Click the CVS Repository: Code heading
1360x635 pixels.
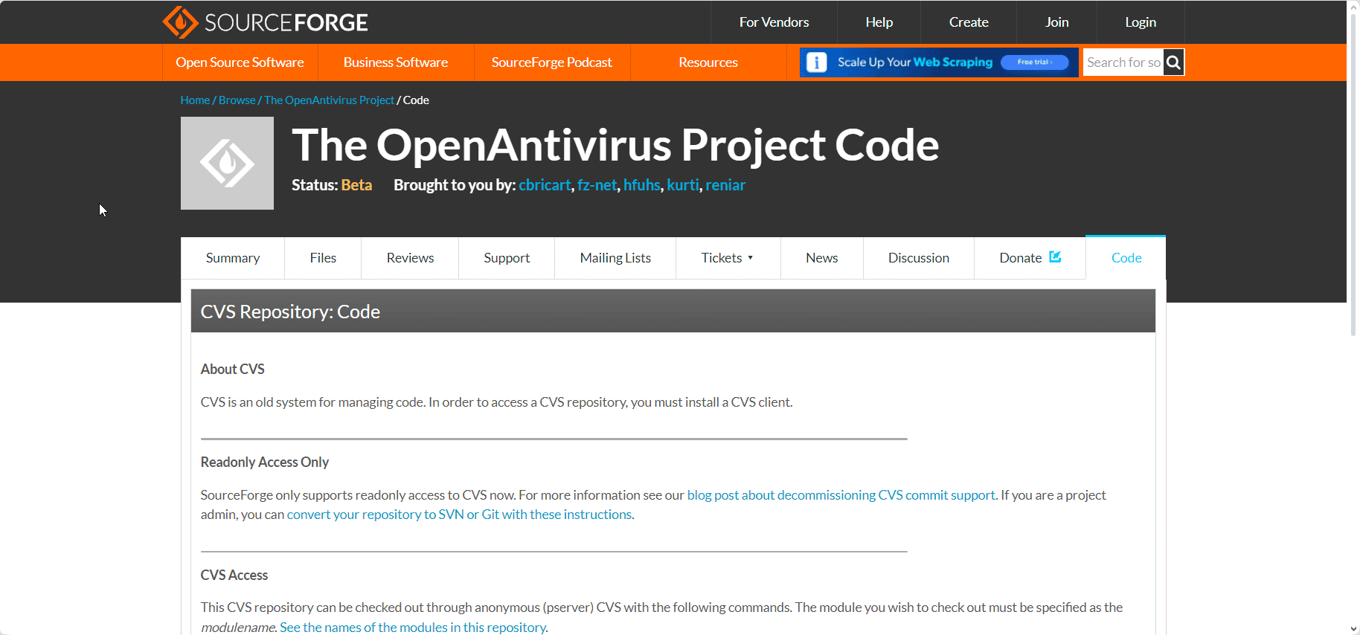(x=290, y=312)
